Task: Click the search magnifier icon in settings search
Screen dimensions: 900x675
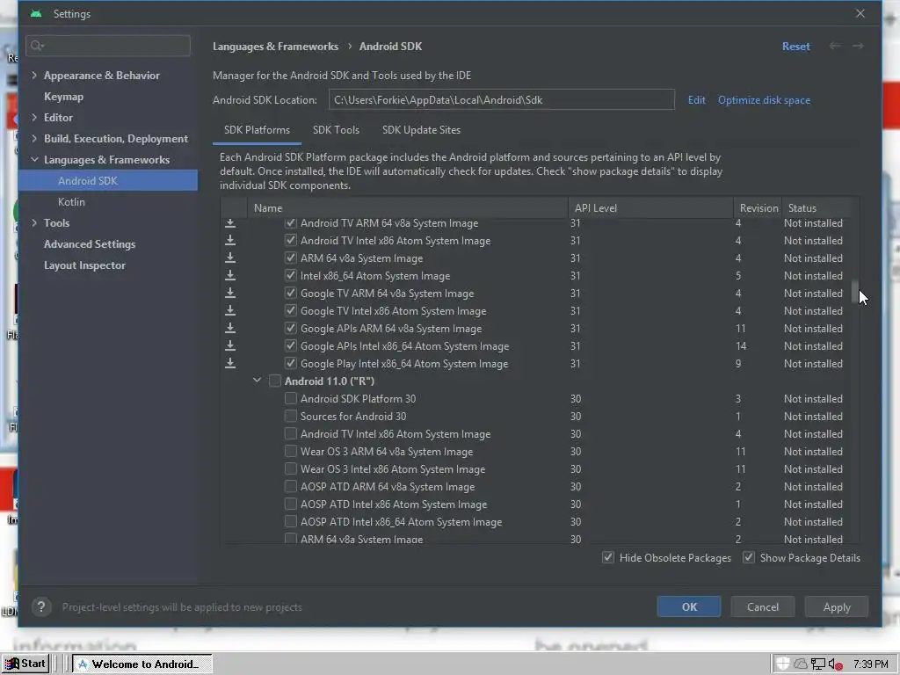Action: (x=37, y=46)
